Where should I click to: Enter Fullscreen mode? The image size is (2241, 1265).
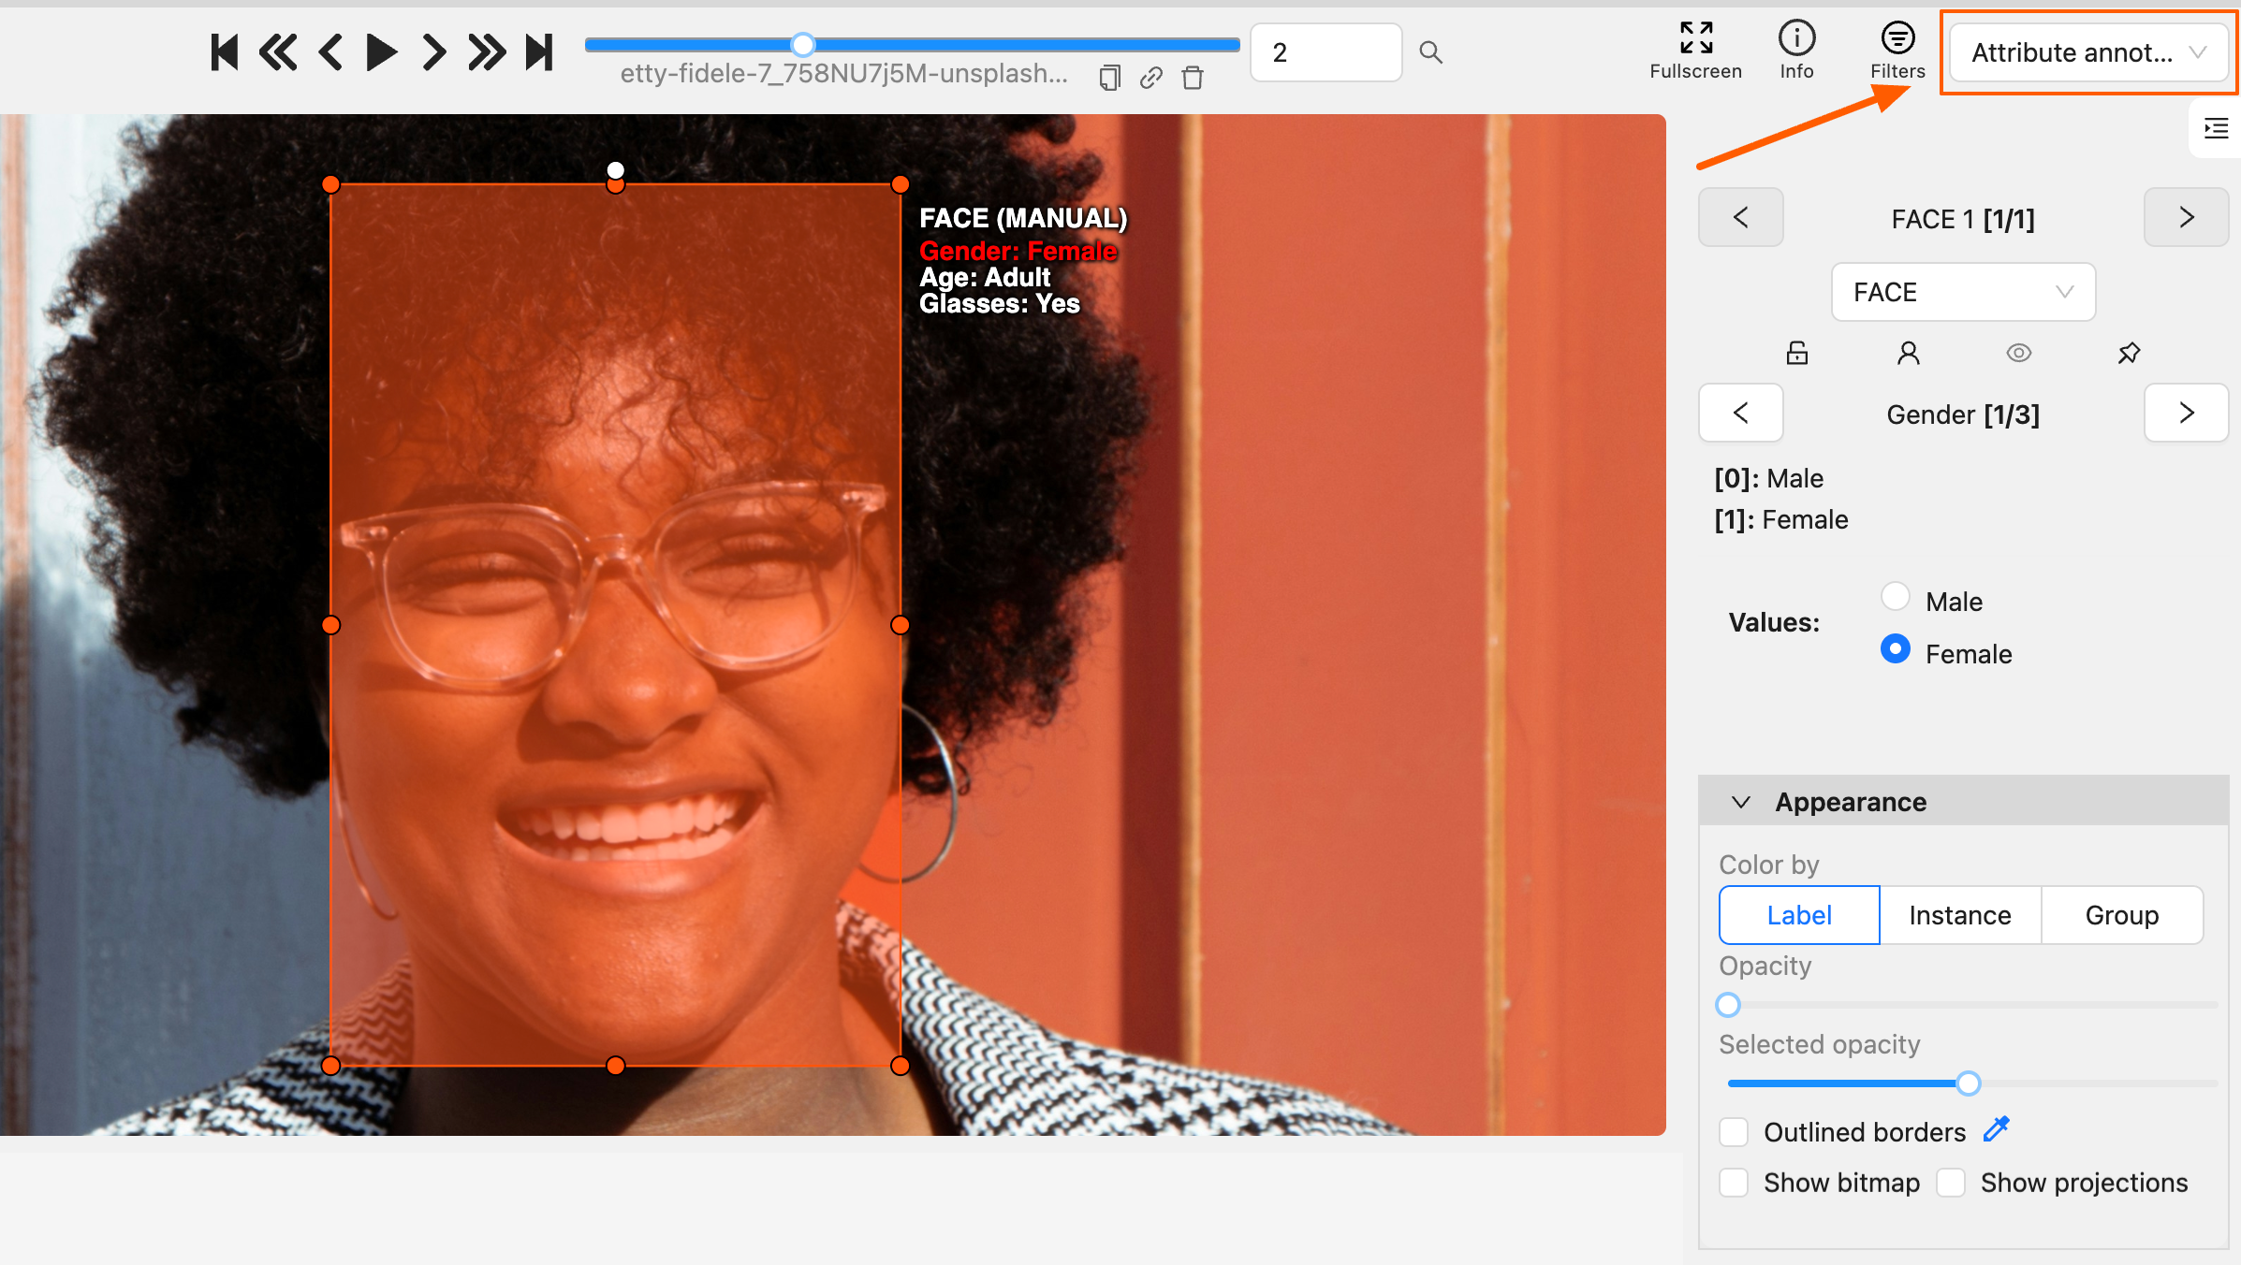pos(1694,51)
